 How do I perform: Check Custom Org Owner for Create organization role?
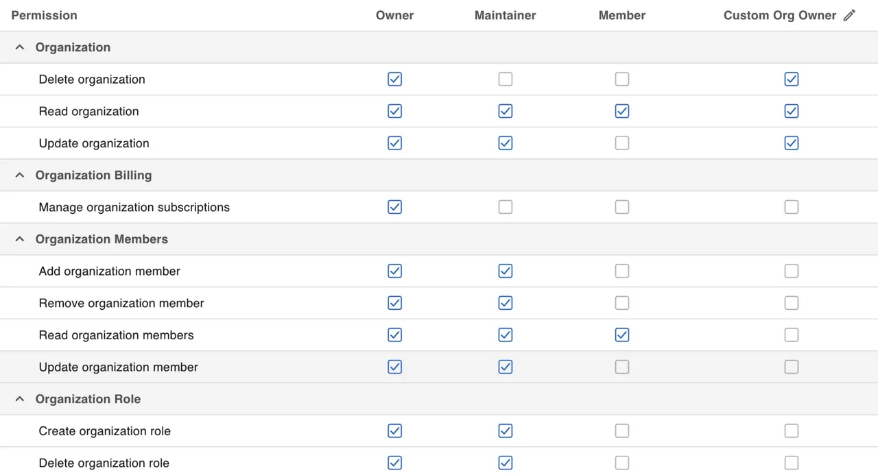tap(792, 431)
